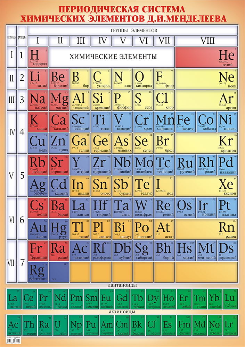Click the hydrogen H element tile
Screen dimensions: 245x347
point(38,57)
